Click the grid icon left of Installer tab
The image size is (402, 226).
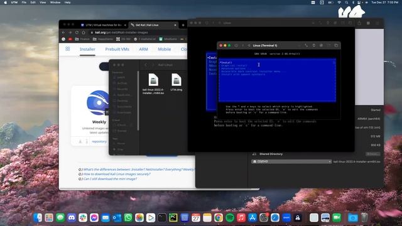68,49
